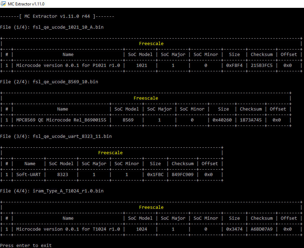
Task: Click the MC Extractor title bar icon
Action: coord(4,4)
